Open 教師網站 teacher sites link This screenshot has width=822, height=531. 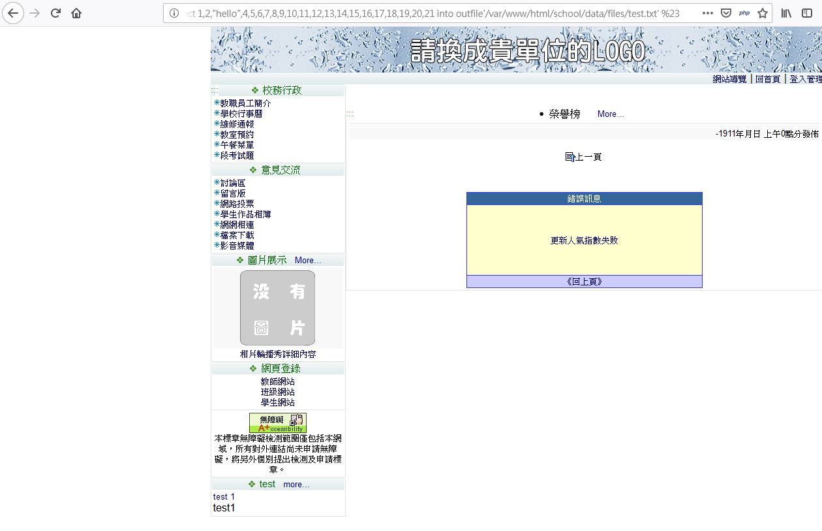[278, 381]
